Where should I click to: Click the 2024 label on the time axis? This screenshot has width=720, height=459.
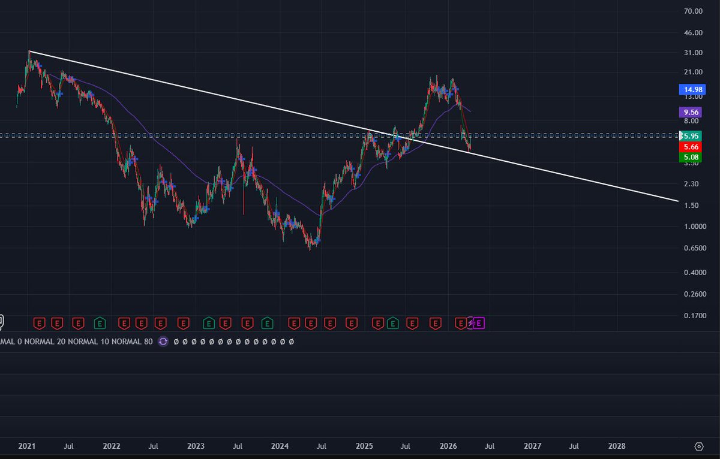[280, 446]
